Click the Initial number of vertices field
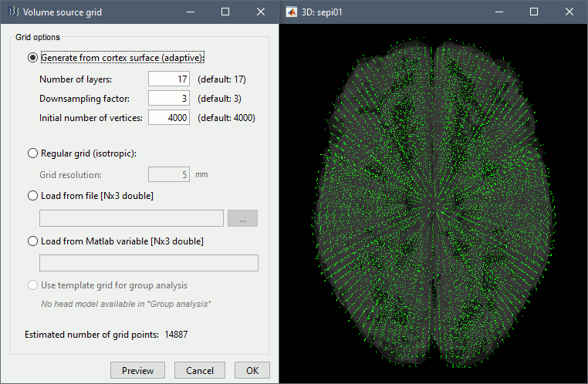This screenshot has height=384, width=588. point(169,118)
